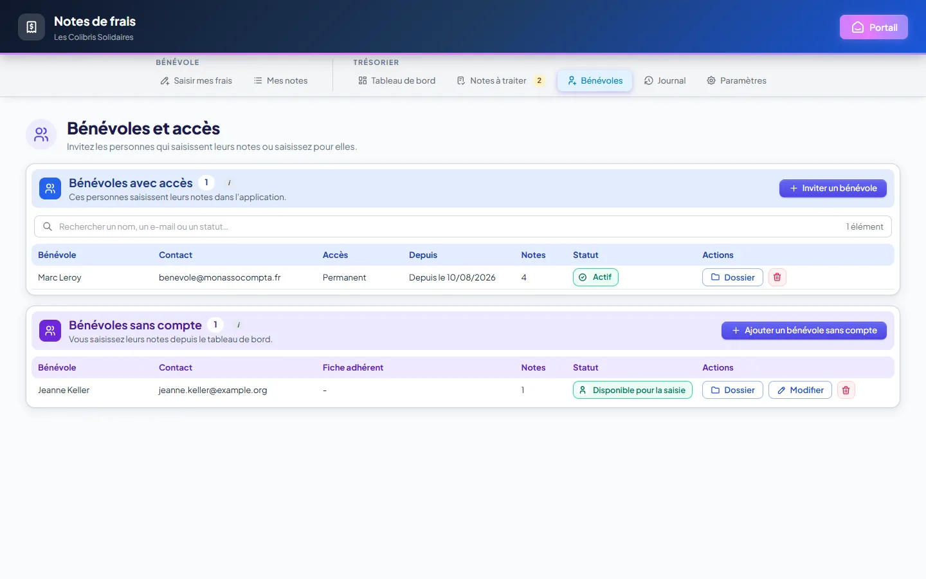Image resolution: width=926 pixels, height=579 pixels.
Task: Click Ajouter un bénévole sans compte
Action: (x=804, y=331)
